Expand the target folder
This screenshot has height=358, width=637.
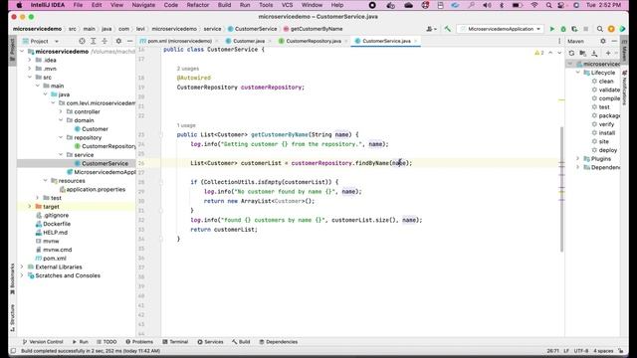click(30, 207)
